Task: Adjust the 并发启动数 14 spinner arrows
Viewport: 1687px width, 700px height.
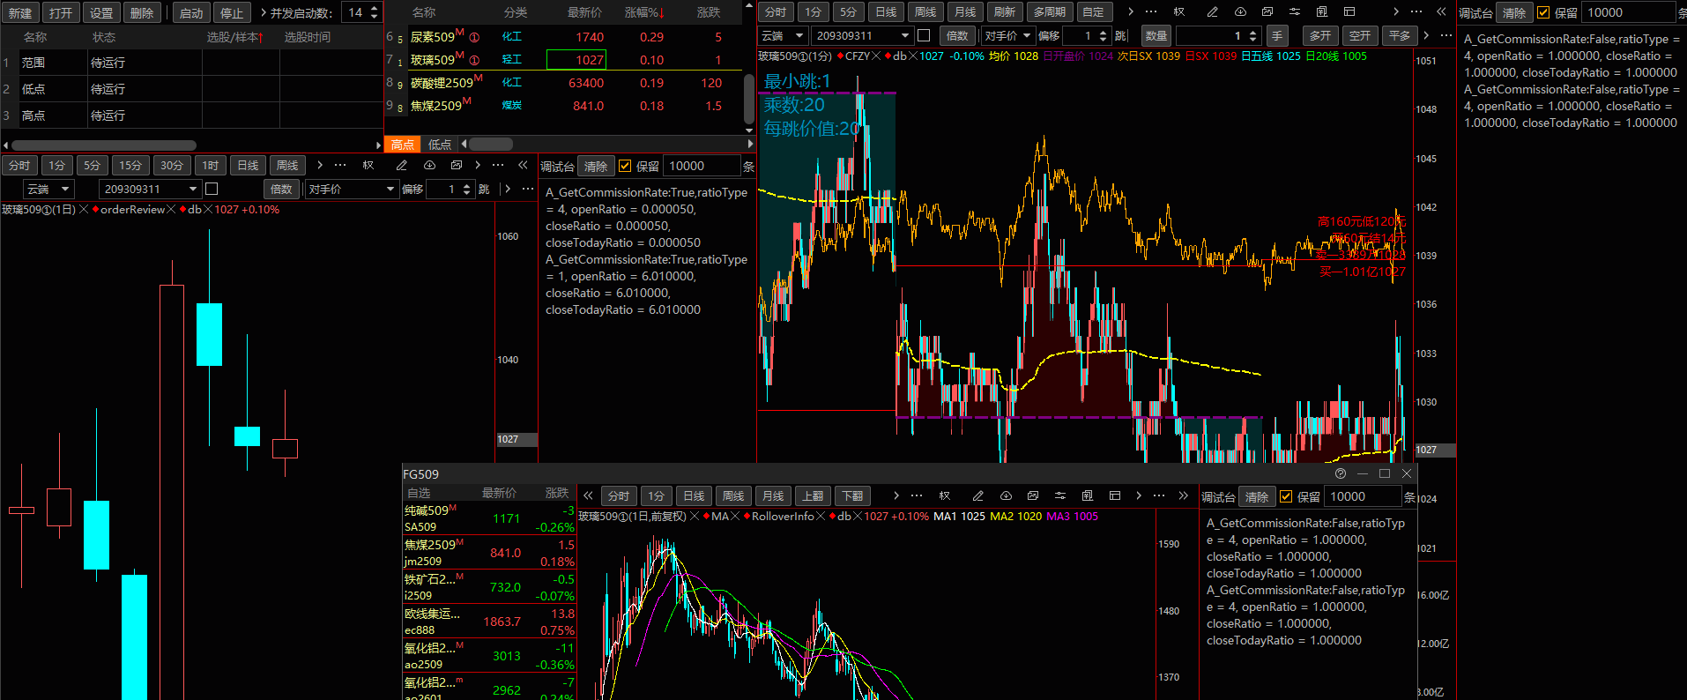Action: pyautogui.click(x=375, y=12)
